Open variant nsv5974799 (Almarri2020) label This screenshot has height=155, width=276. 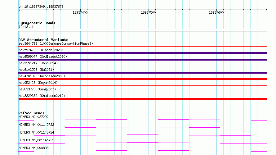pyautogui.click(x=41, y=50)
